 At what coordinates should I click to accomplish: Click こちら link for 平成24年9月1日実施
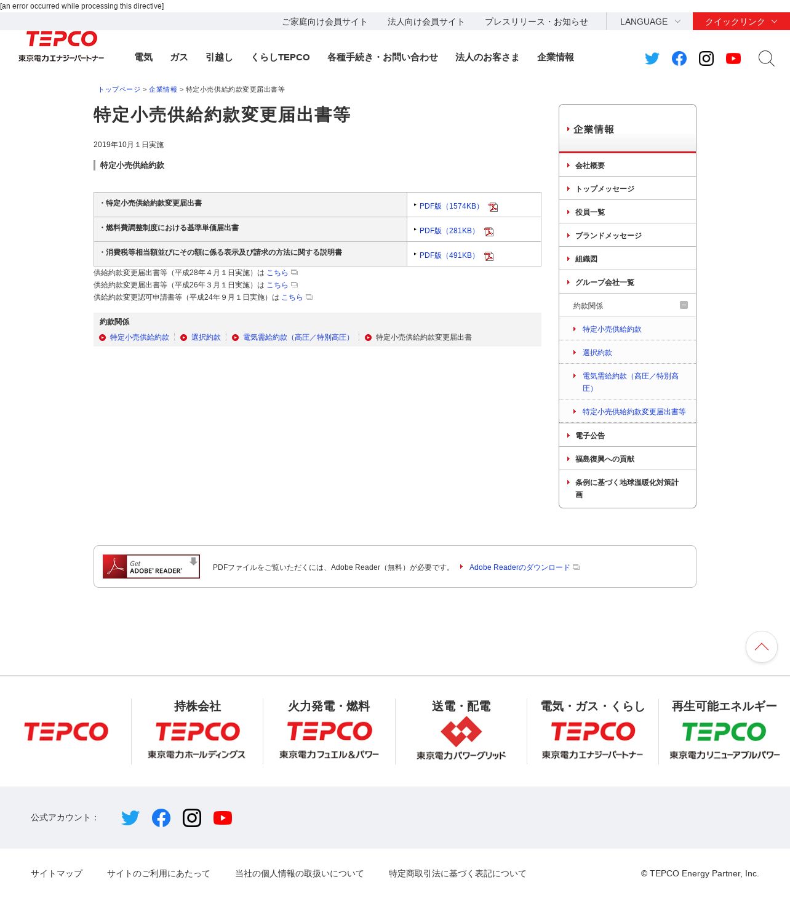(x=292, y=297)
